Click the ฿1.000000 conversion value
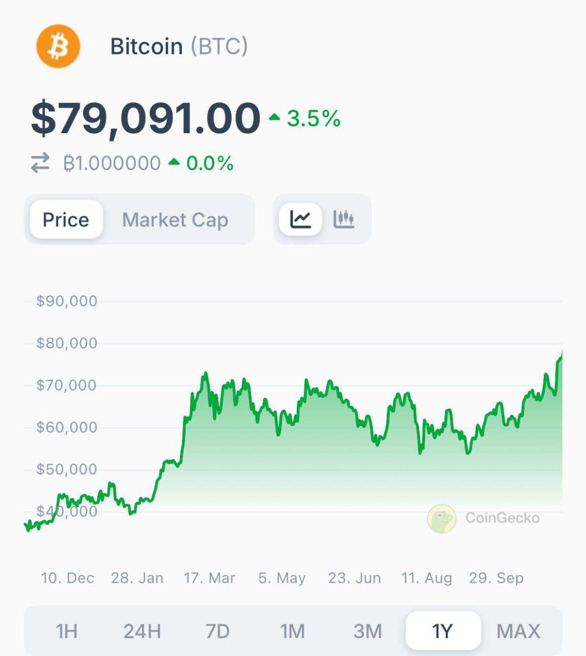 [x=112, y=163]
